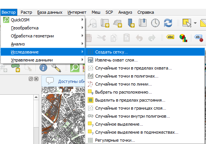The image size is (206, 144).
Task: Click the QuickOSM magnifier icon in menu
Action: pyautogui.click(x=6, y=20)
